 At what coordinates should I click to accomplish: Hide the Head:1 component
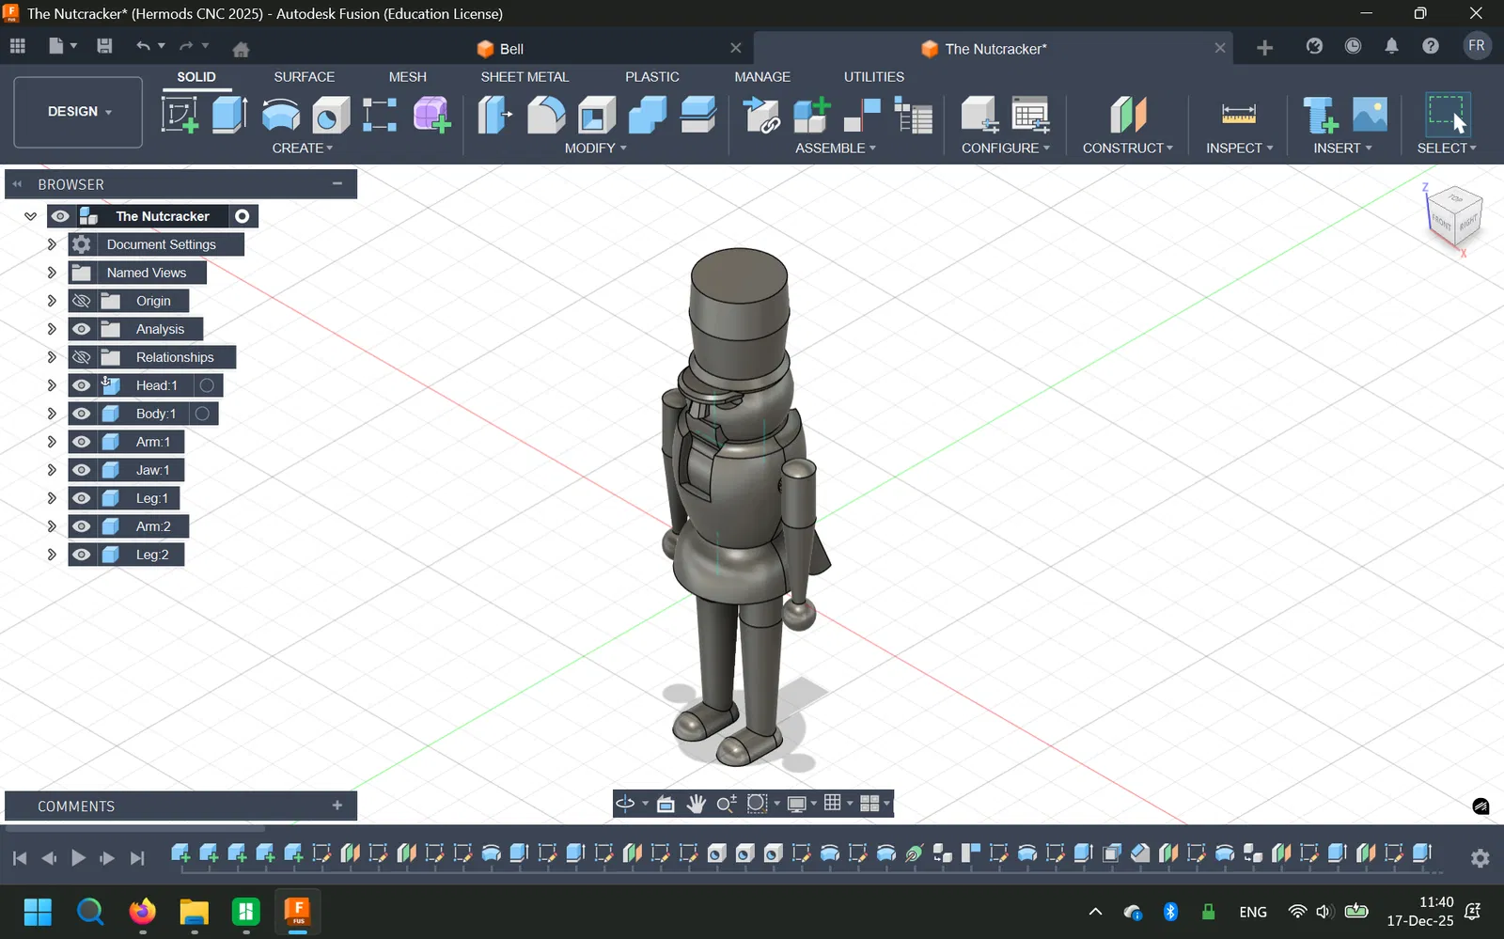[82, 385]
